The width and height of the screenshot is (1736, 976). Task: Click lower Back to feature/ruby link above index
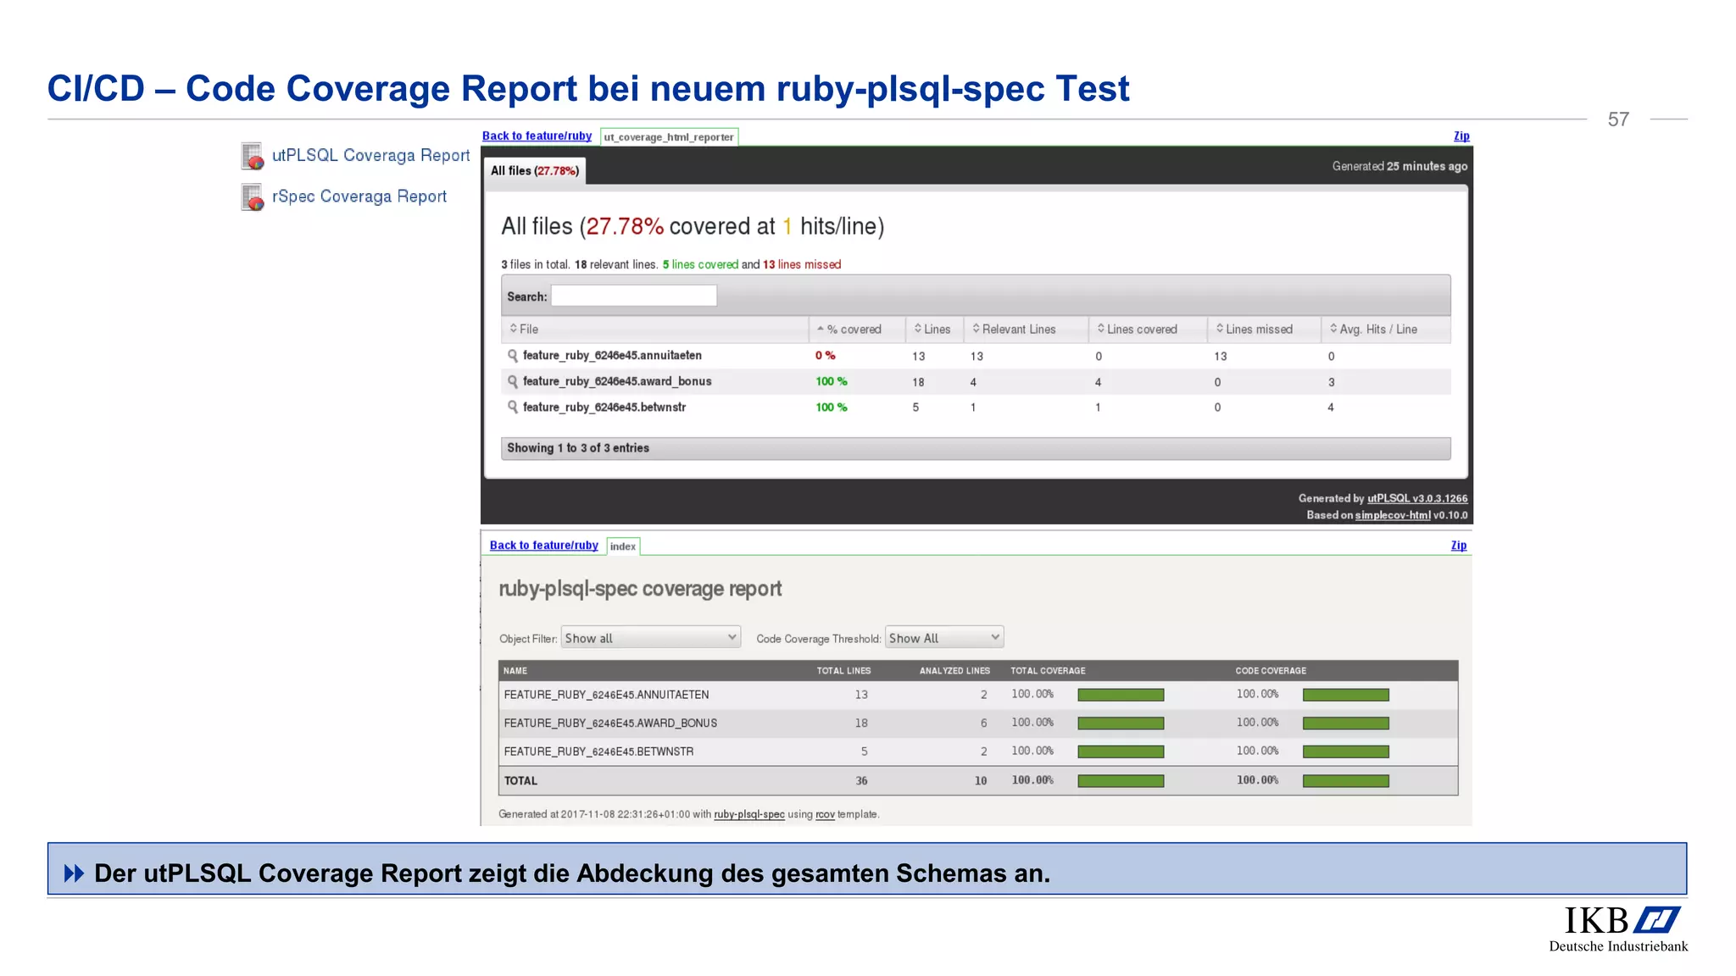[x=543, y=546]
